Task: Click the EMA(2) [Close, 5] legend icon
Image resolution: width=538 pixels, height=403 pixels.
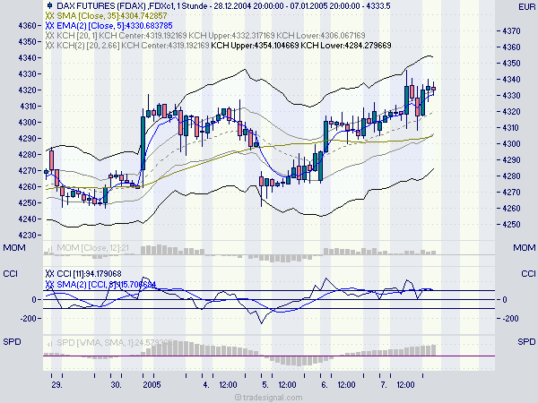Action: point(49,26)
